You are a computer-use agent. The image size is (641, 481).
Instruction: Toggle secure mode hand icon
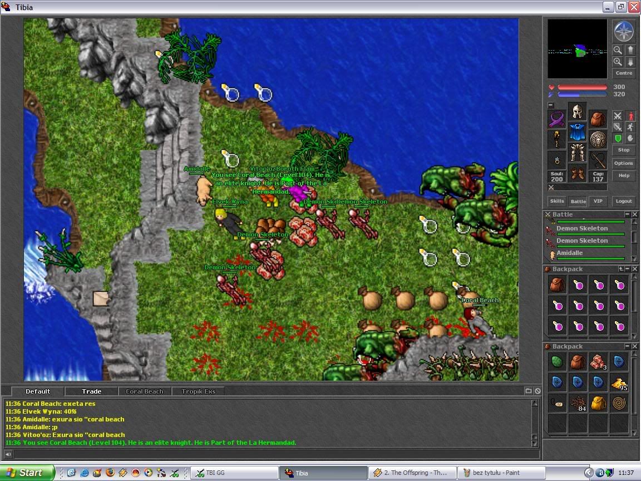[x=630, y=138]
